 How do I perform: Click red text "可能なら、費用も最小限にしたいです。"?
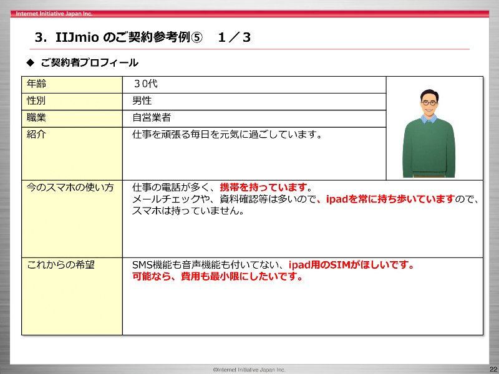tap(218, 276)
